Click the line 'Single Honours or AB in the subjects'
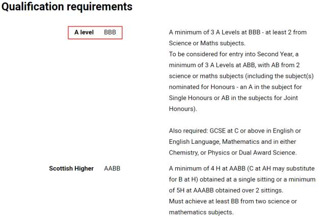 (x=233, y=98)
